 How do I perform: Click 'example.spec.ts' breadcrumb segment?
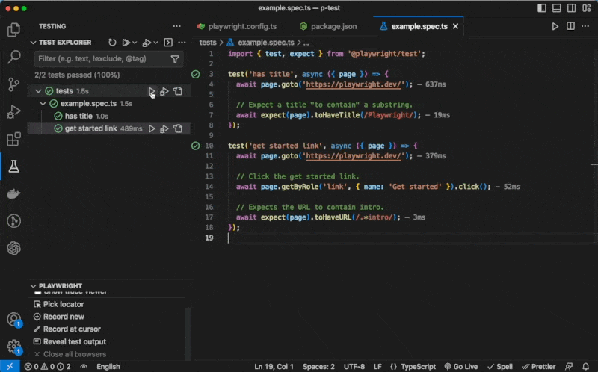(x=266, y=43)
